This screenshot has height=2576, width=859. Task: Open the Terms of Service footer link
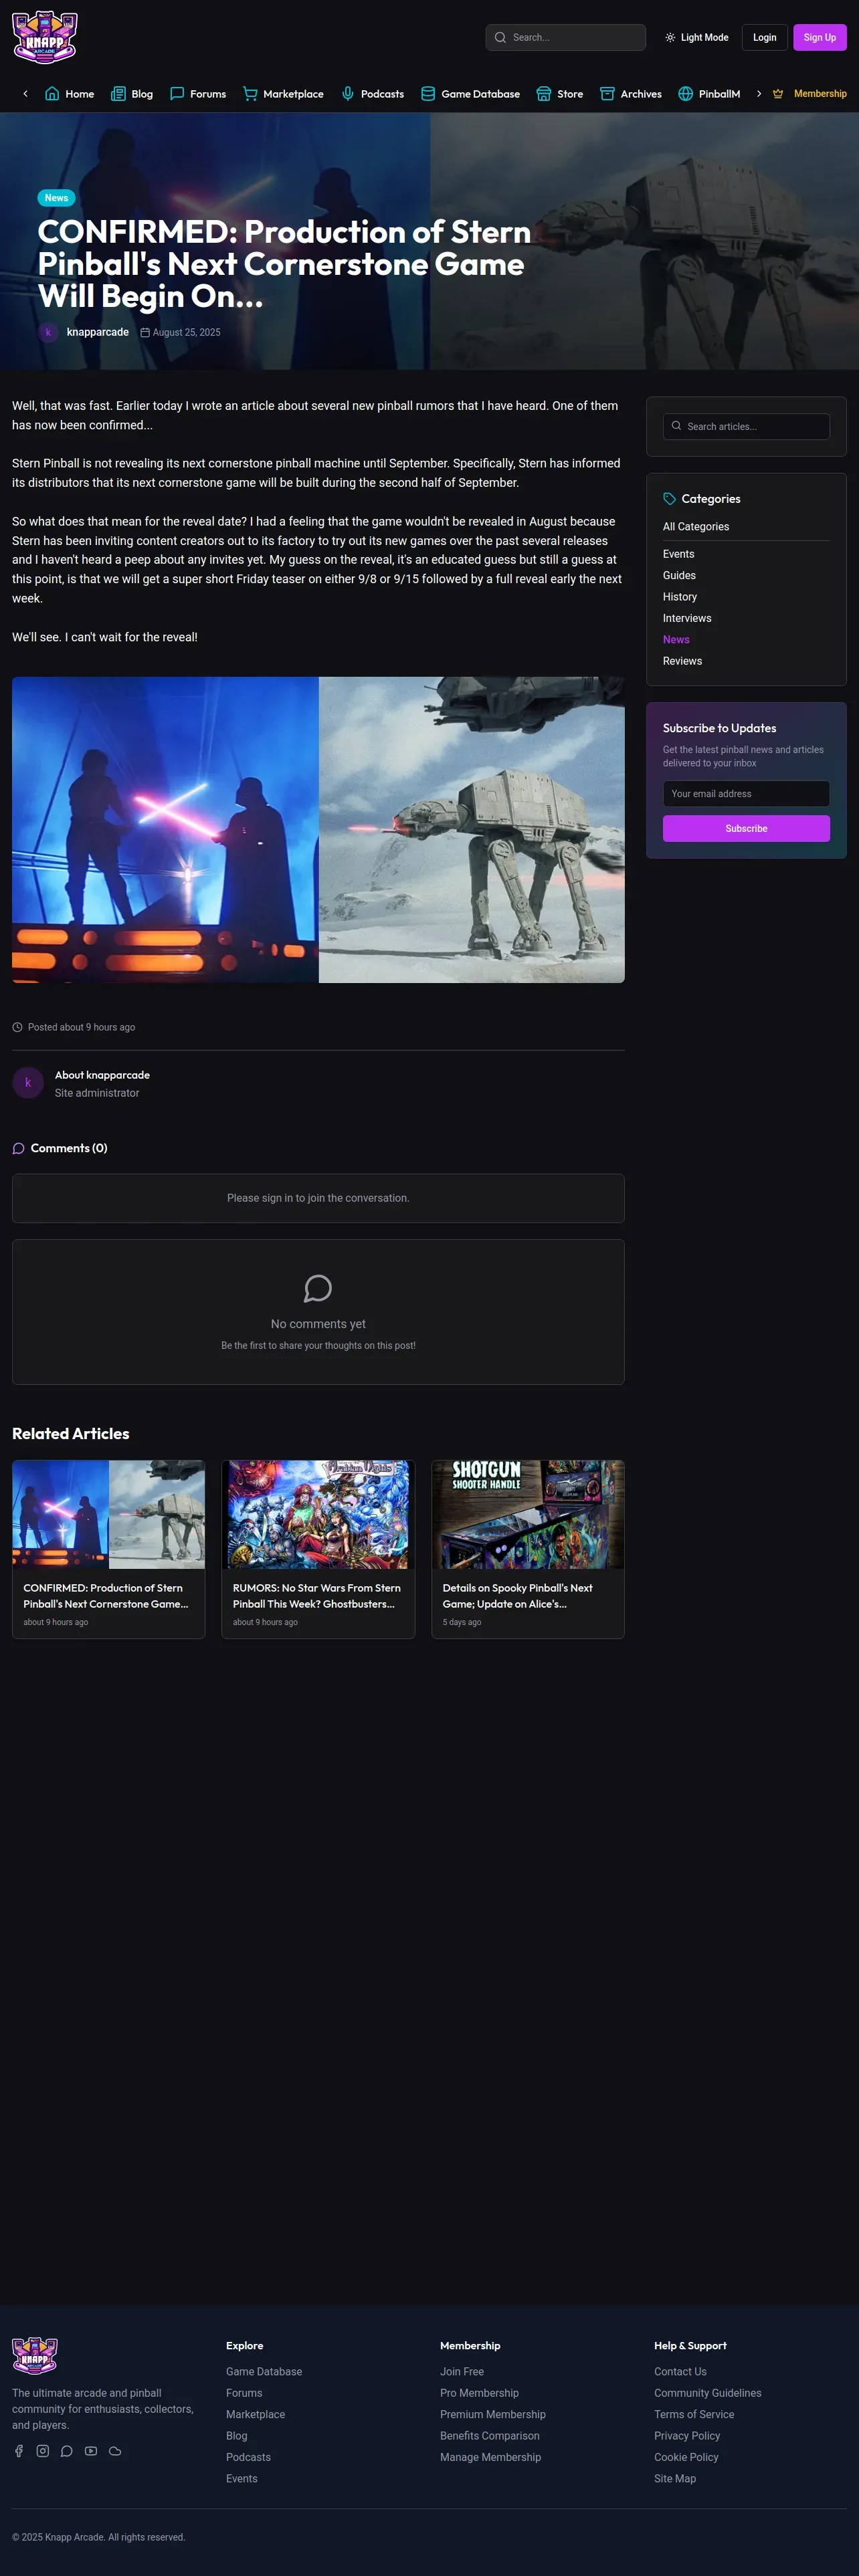[694, 2415]
